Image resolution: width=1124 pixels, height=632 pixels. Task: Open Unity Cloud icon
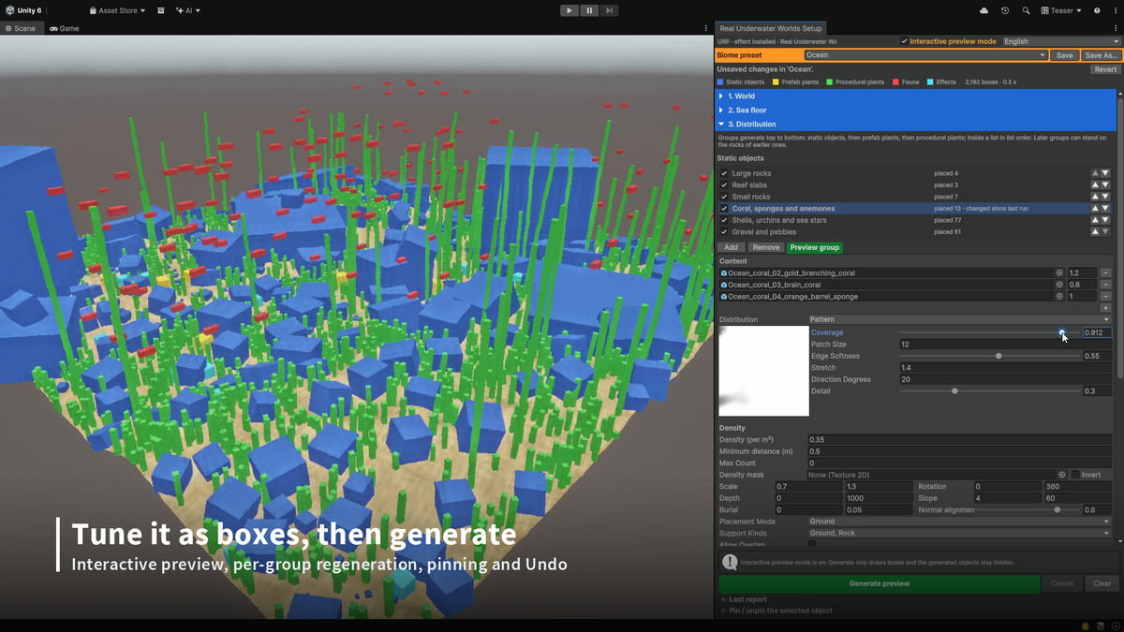tap(983, 10)
